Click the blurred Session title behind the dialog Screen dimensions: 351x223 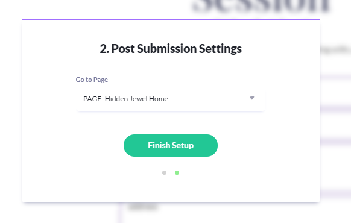tap(261, 5)
